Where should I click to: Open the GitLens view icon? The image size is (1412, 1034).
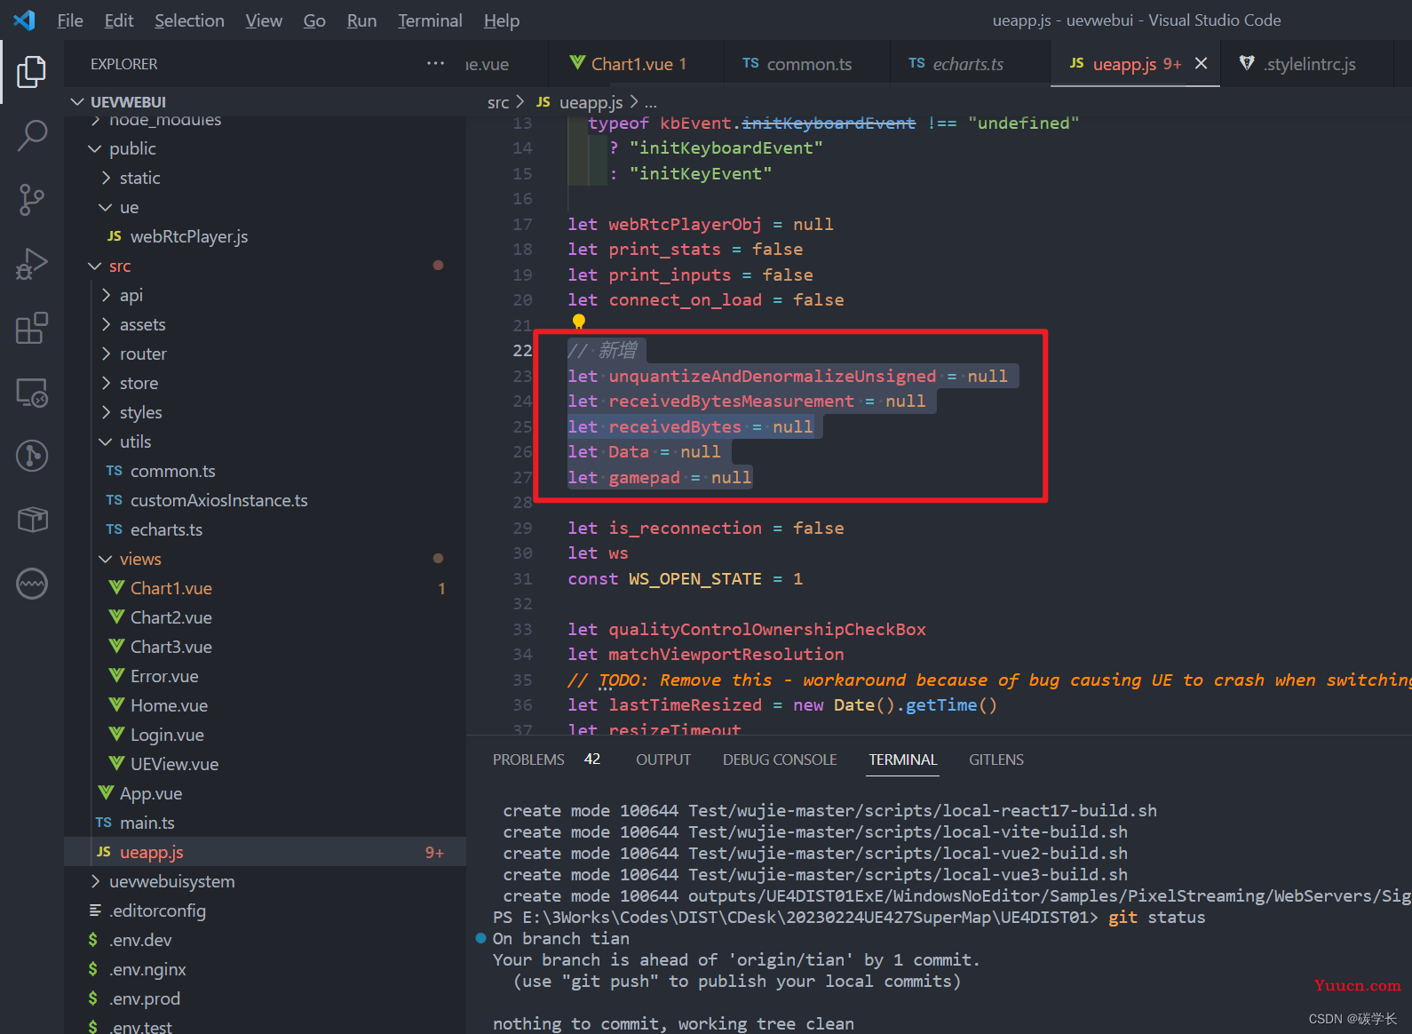point(32,456)
